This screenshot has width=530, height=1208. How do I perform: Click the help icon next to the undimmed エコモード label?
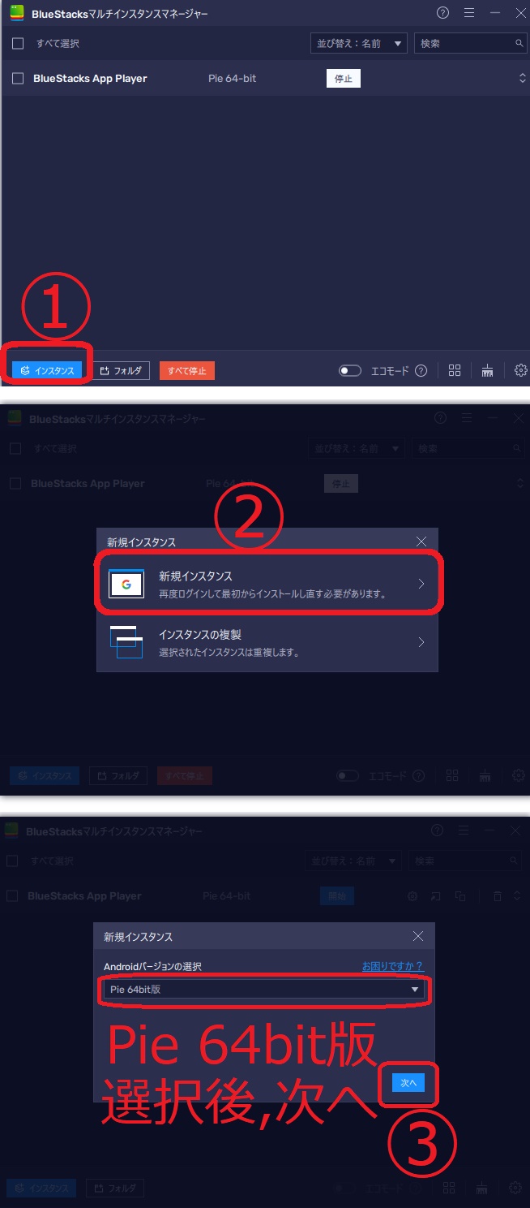click(421, 371)
